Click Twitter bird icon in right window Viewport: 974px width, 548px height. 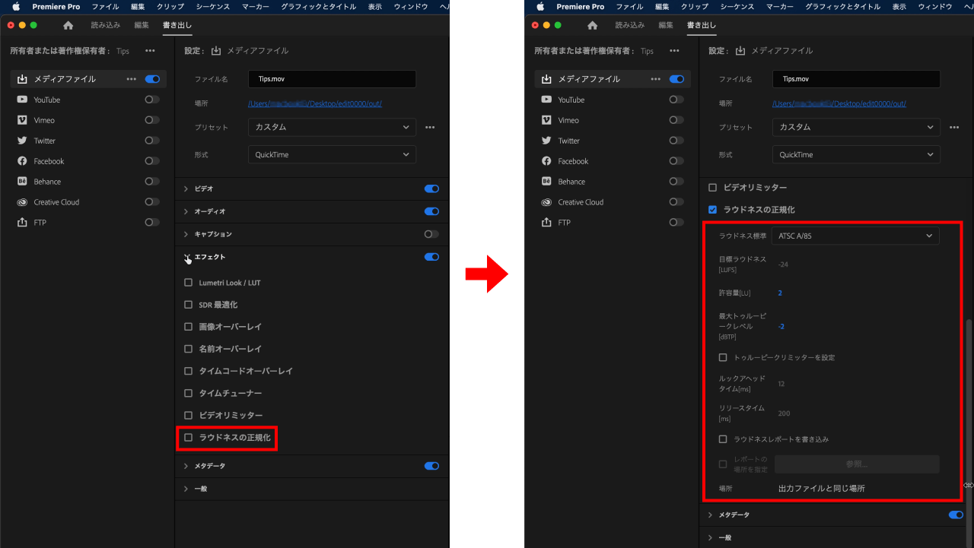tap(546, 141)
